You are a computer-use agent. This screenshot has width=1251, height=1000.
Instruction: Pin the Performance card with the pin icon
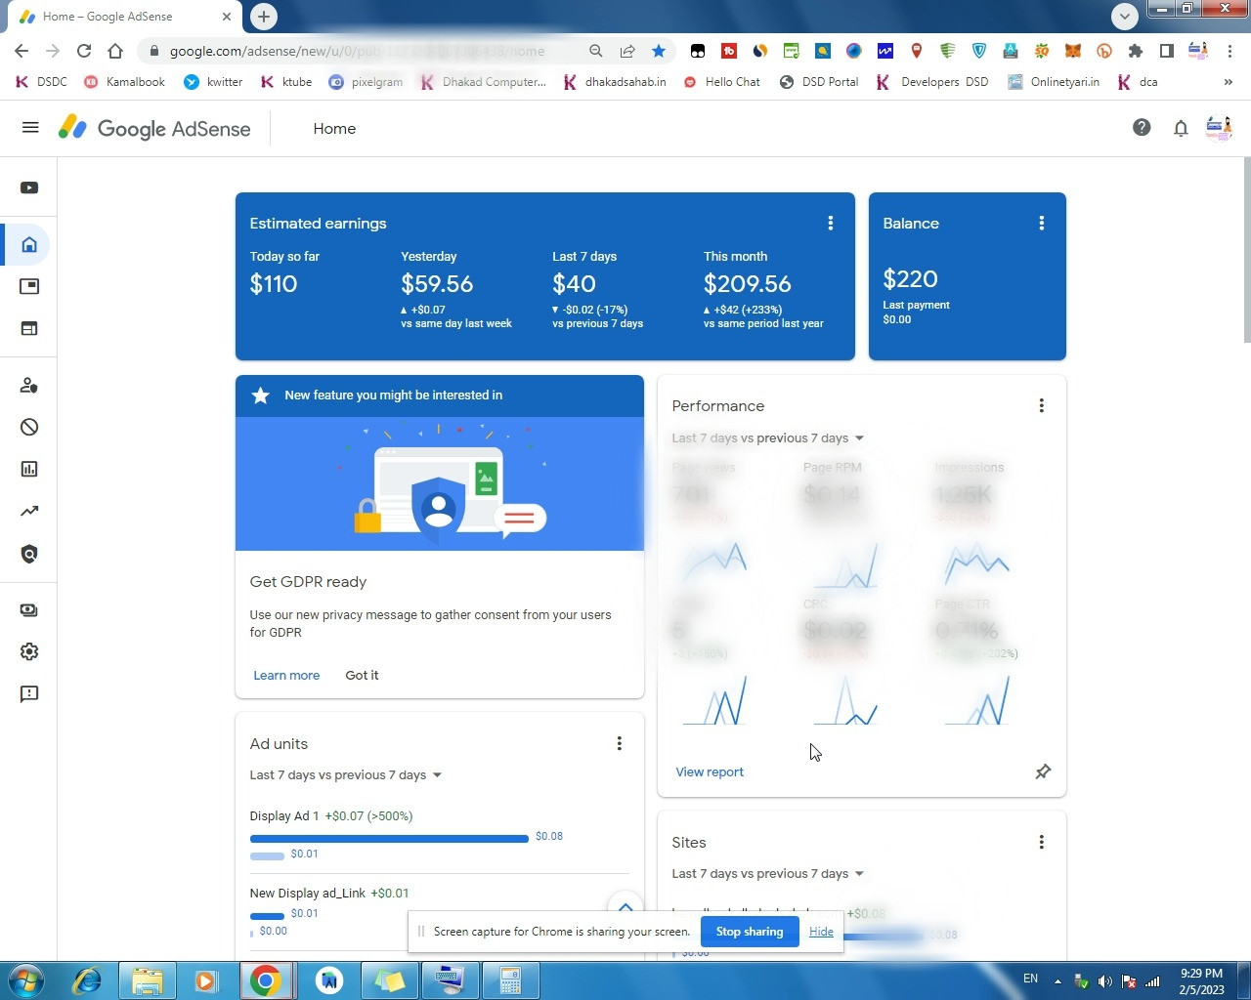tap(1043, 772)
